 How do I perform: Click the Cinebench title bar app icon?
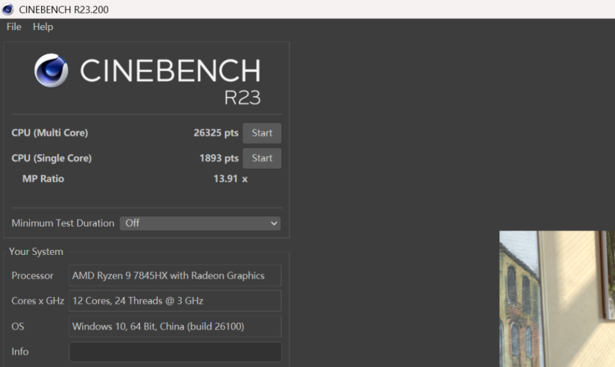(x=8, y=10)
